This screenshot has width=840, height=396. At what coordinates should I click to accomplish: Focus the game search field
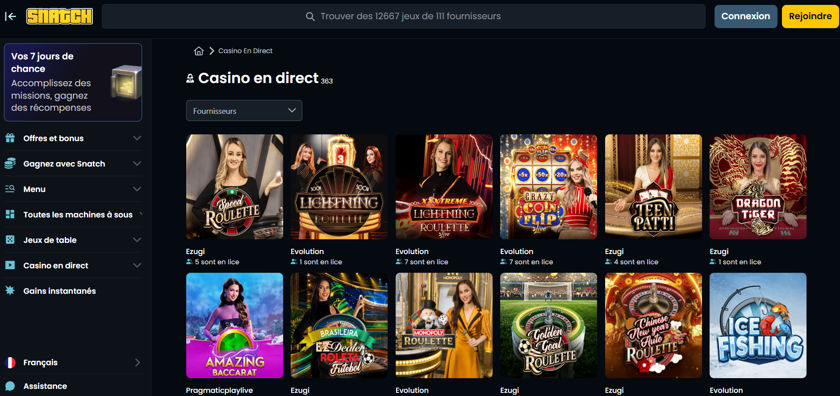coord(404,17)
